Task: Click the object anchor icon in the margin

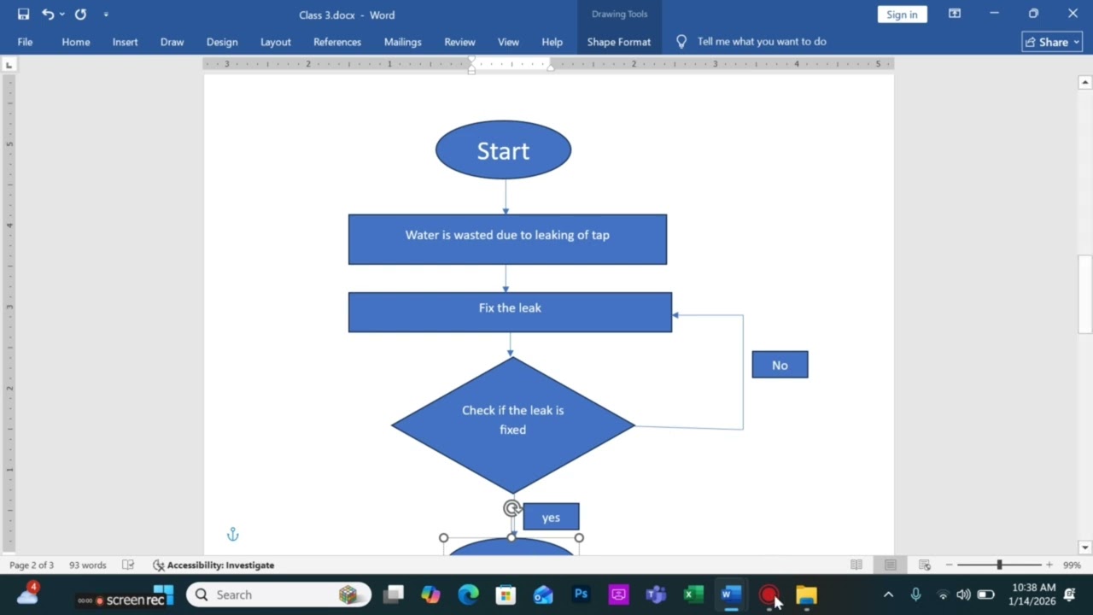Action: 232,535
